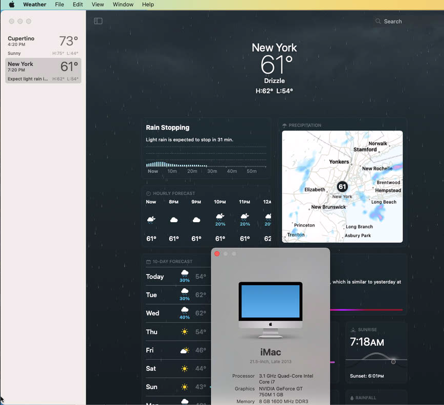This screenshot has height=405, width=444.
Task: Click the next-hour rain intensity chart
Action: click(206, 160)
